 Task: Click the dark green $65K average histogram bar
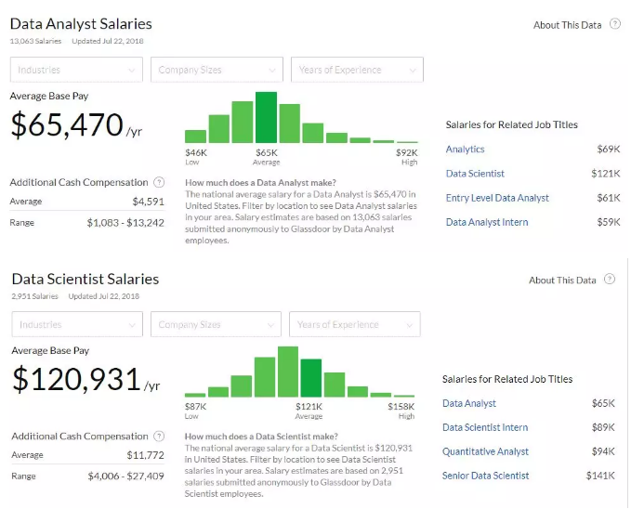267,118
